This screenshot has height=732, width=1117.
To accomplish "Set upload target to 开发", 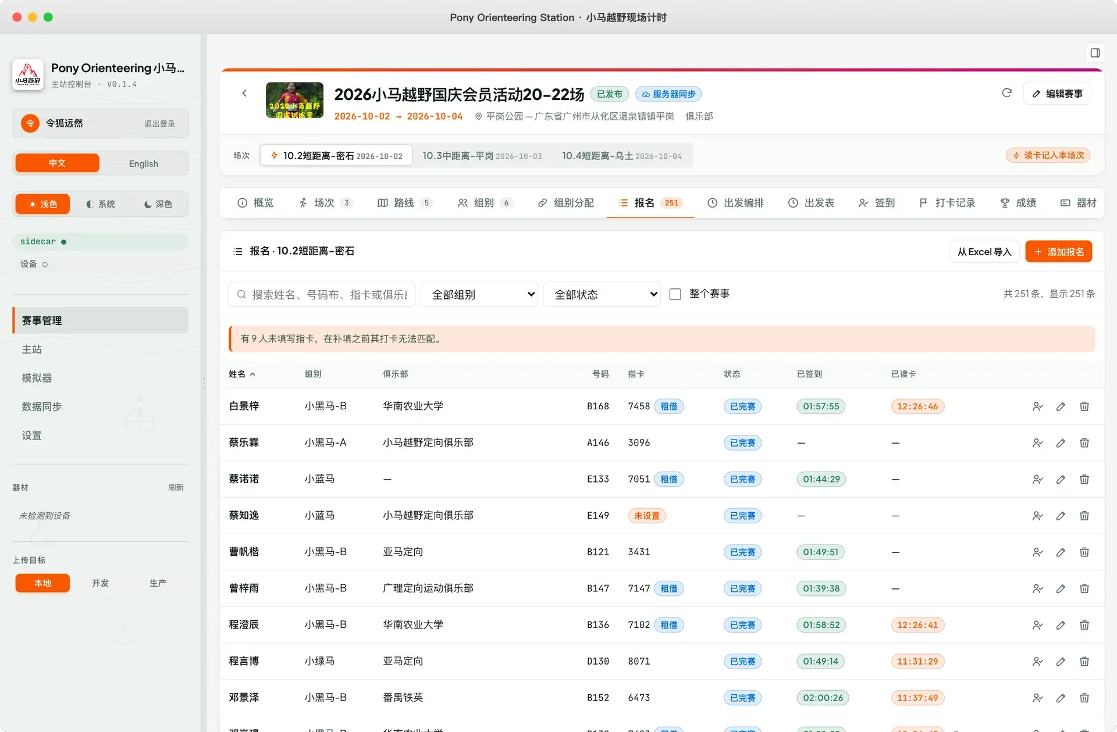I will point(100,583).
